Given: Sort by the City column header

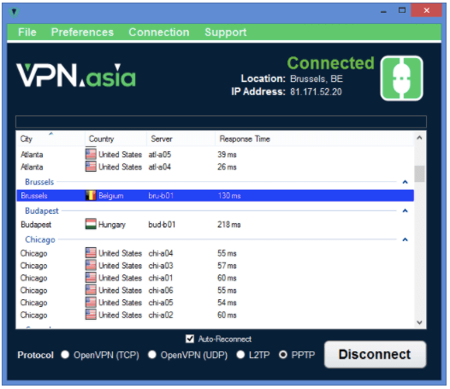Looking at the screenshot, I should pos(50,139).
